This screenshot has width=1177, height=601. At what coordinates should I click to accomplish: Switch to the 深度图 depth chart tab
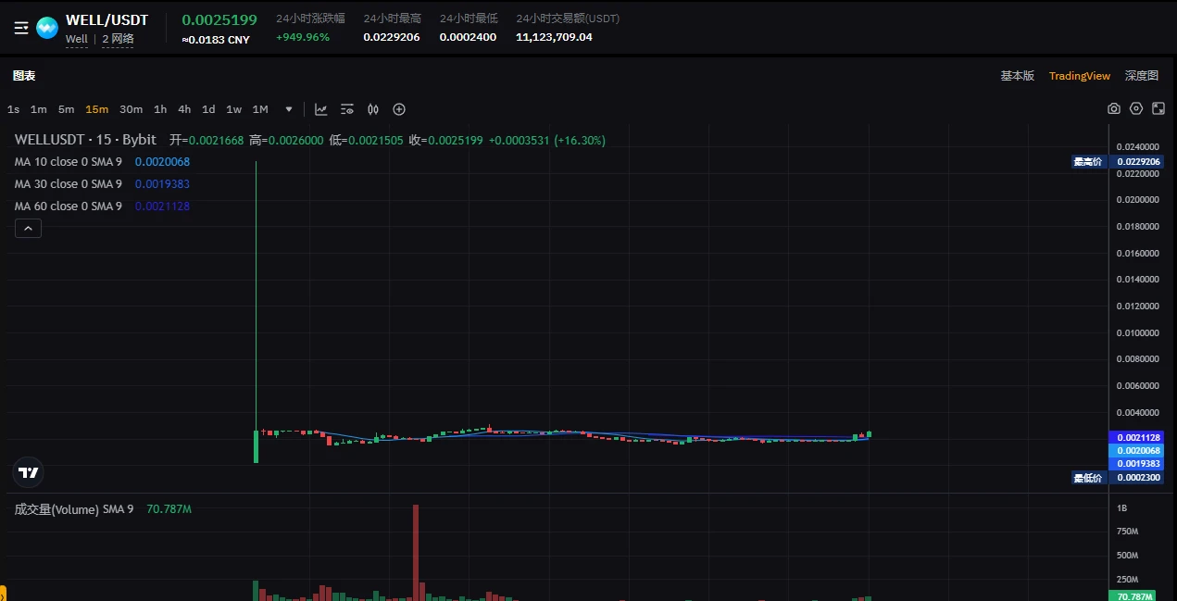(1141, 76)
